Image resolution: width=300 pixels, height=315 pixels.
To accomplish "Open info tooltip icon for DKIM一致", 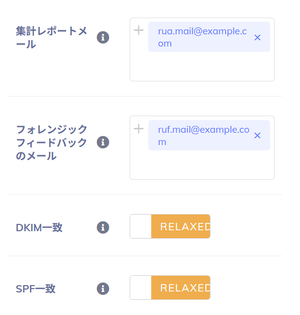I will [103, 227].
